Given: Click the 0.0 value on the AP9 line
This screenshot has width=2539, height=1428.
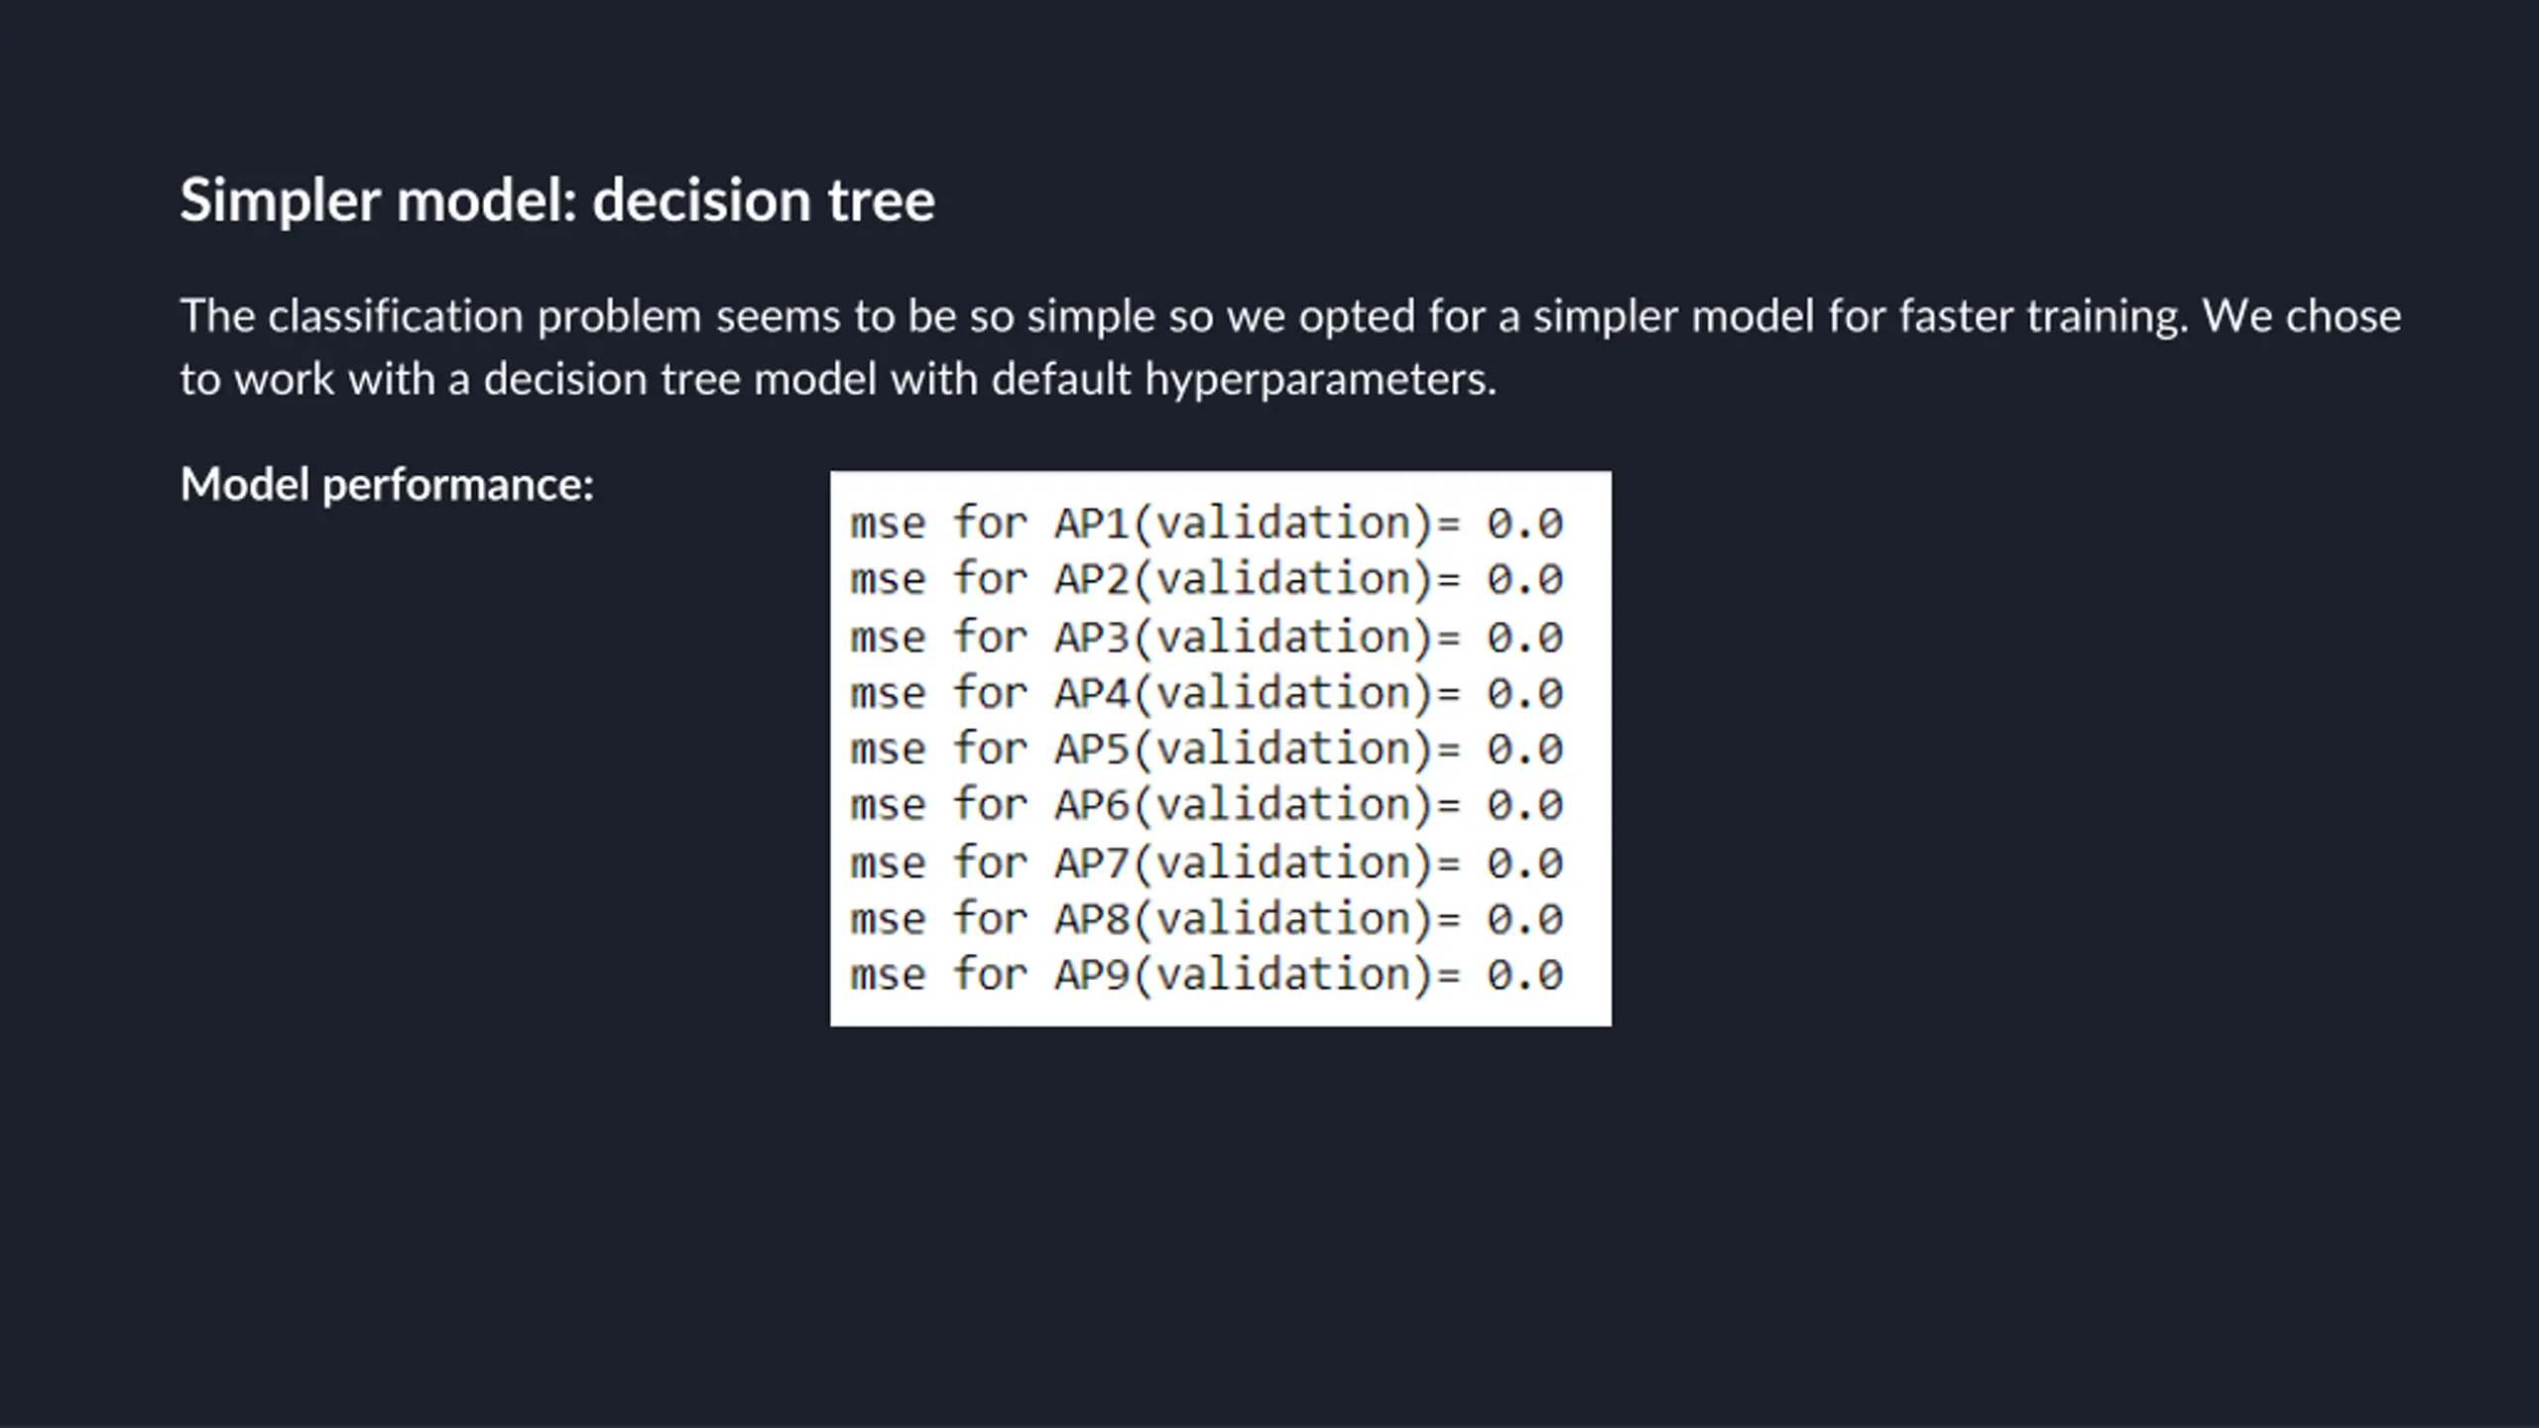Looking at the screenshot, I should [1525, 975].
